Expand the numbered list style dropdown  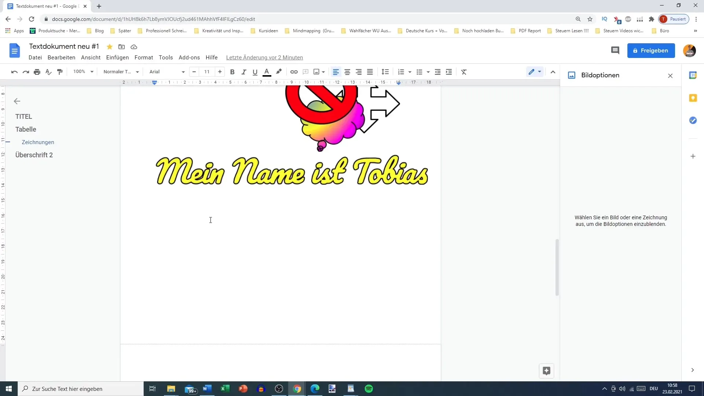(410, 72)
